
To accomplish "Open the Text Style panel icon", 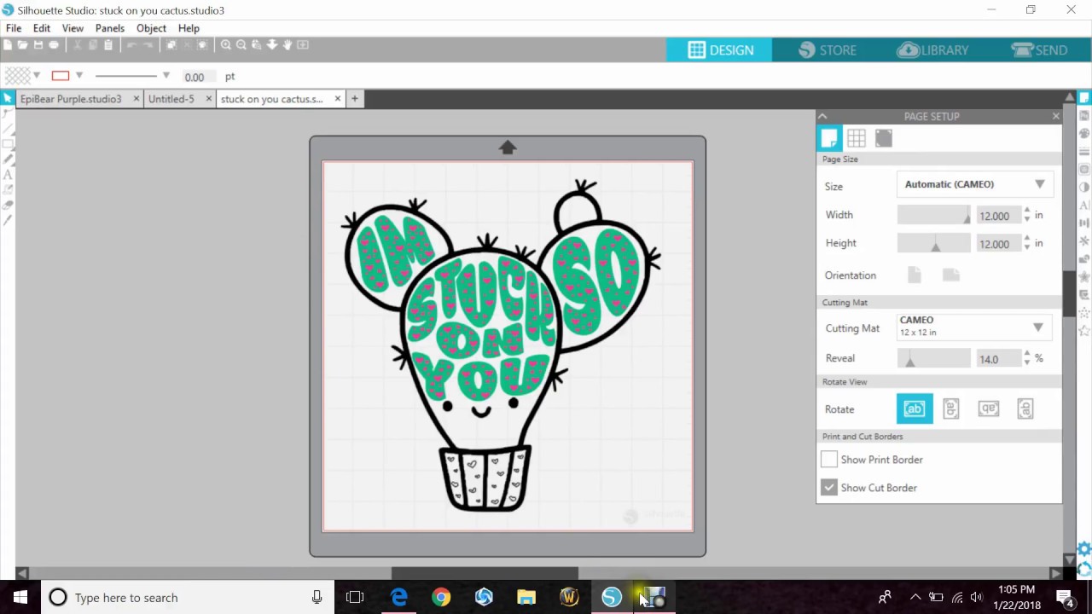I will coord(1084,206).
